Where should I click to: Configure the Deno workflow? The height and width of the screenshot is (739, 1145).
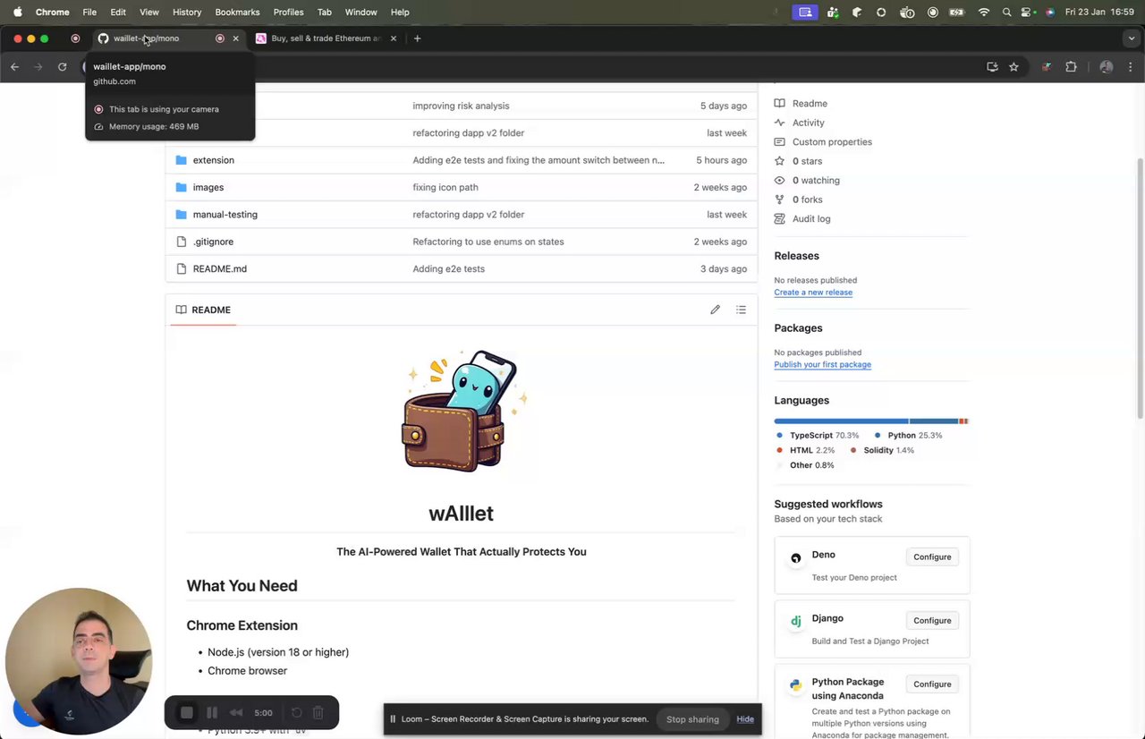click(932, 556)
